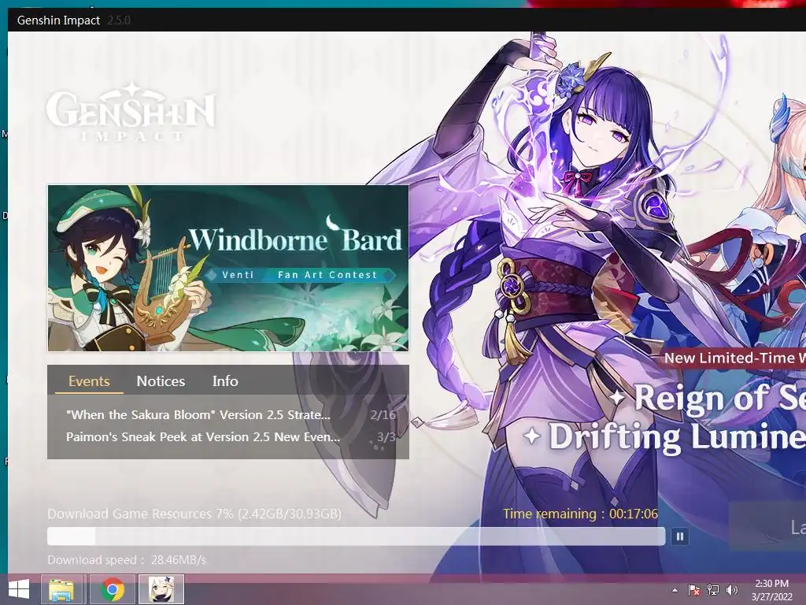Show hidden system tray icons
Image resolution: width=806 pixels, height=605 pixels.
click(675, 590)
